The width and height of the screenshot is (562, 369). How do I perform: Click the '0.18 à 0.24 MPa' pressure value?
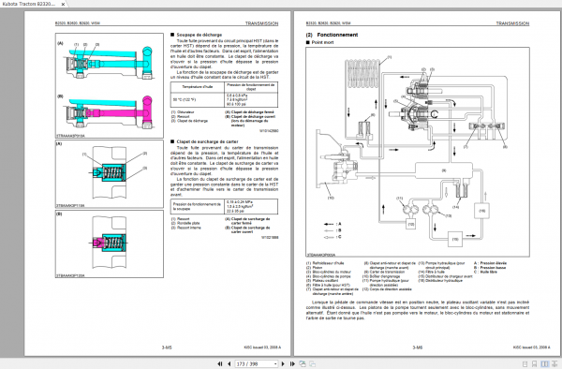240,202
